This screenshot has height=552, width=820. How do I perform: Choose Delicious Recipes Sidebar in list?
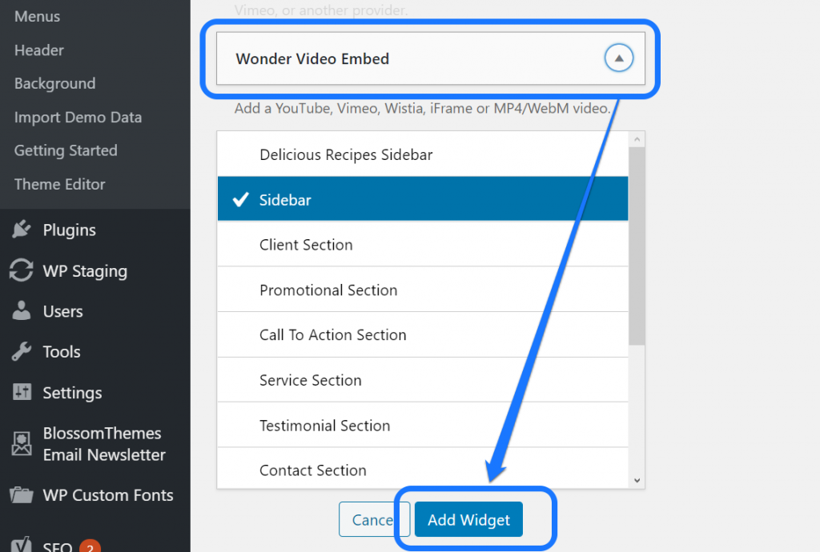423,154
